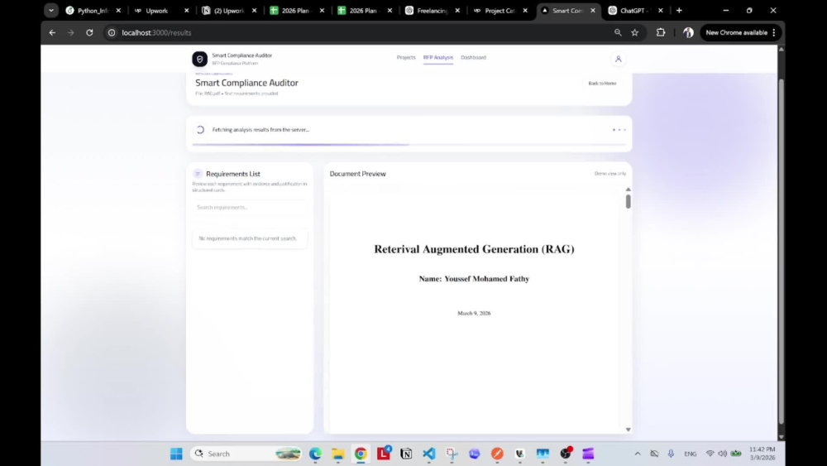Screen dimensions: 827x466
Task: Switch to the Freelancing browser tab
Action: coord(432,11)
